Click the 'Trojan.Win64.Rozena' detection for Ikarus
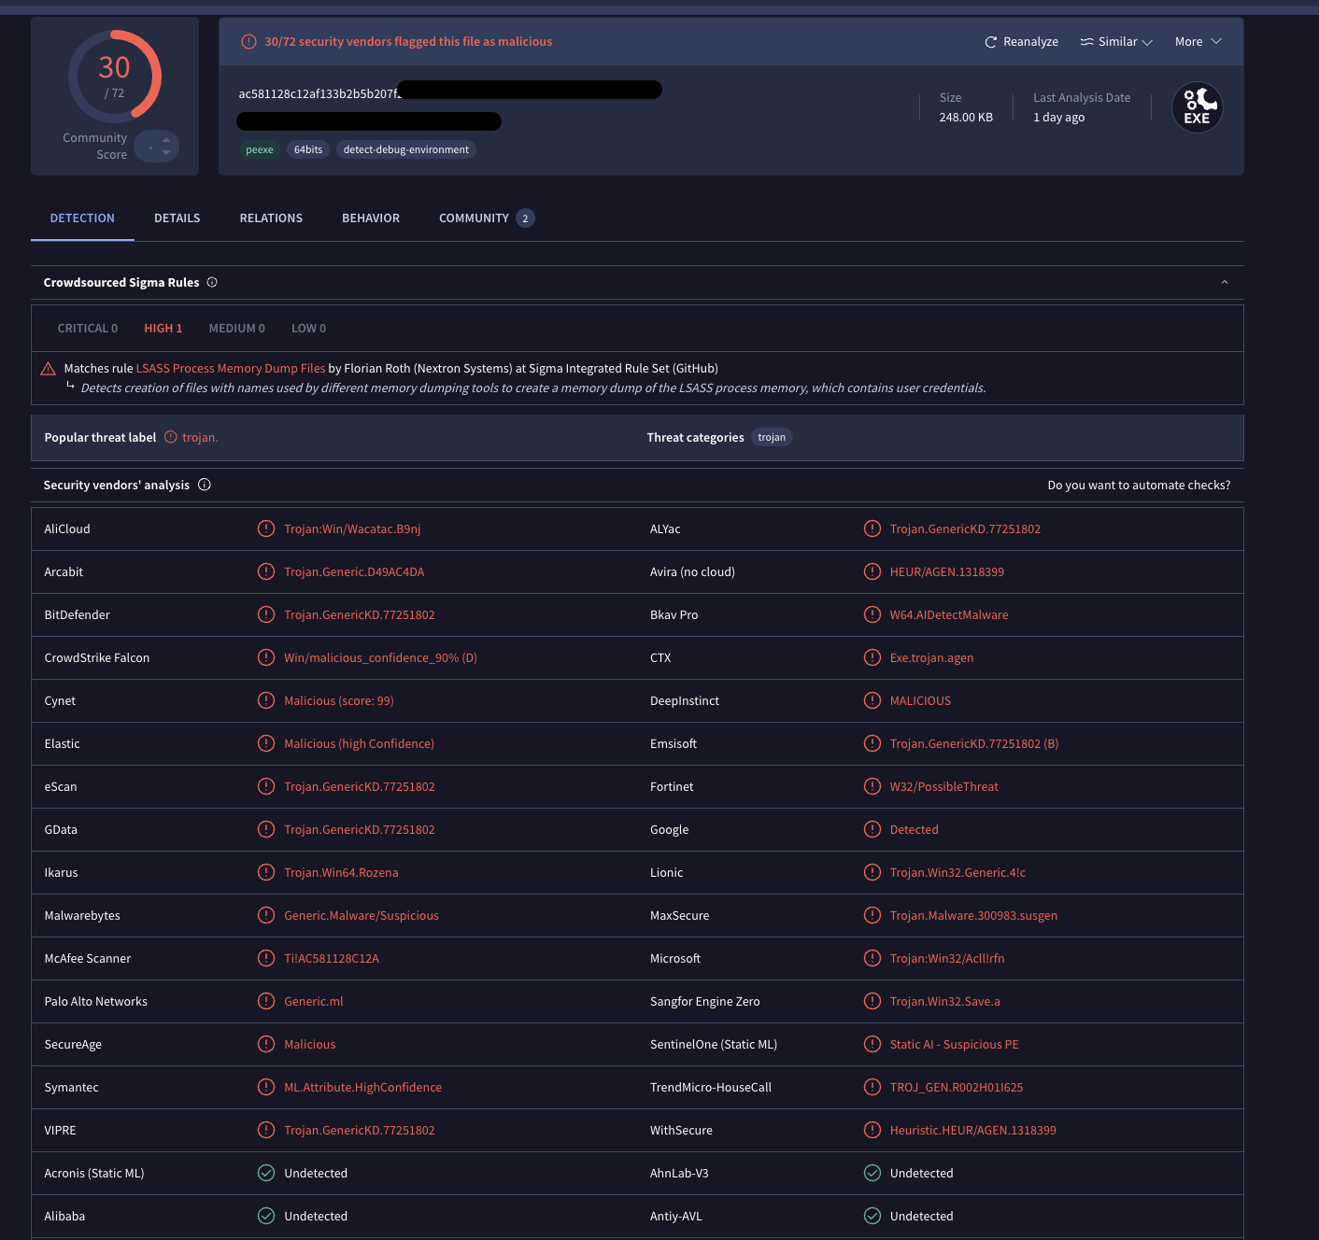 pos(341,873)
